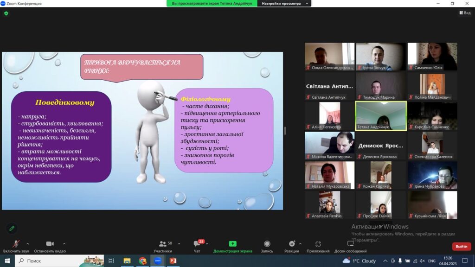The image size is (475, 267).
Task: Click the green pencil annotate icon
Action: (12, 228)
